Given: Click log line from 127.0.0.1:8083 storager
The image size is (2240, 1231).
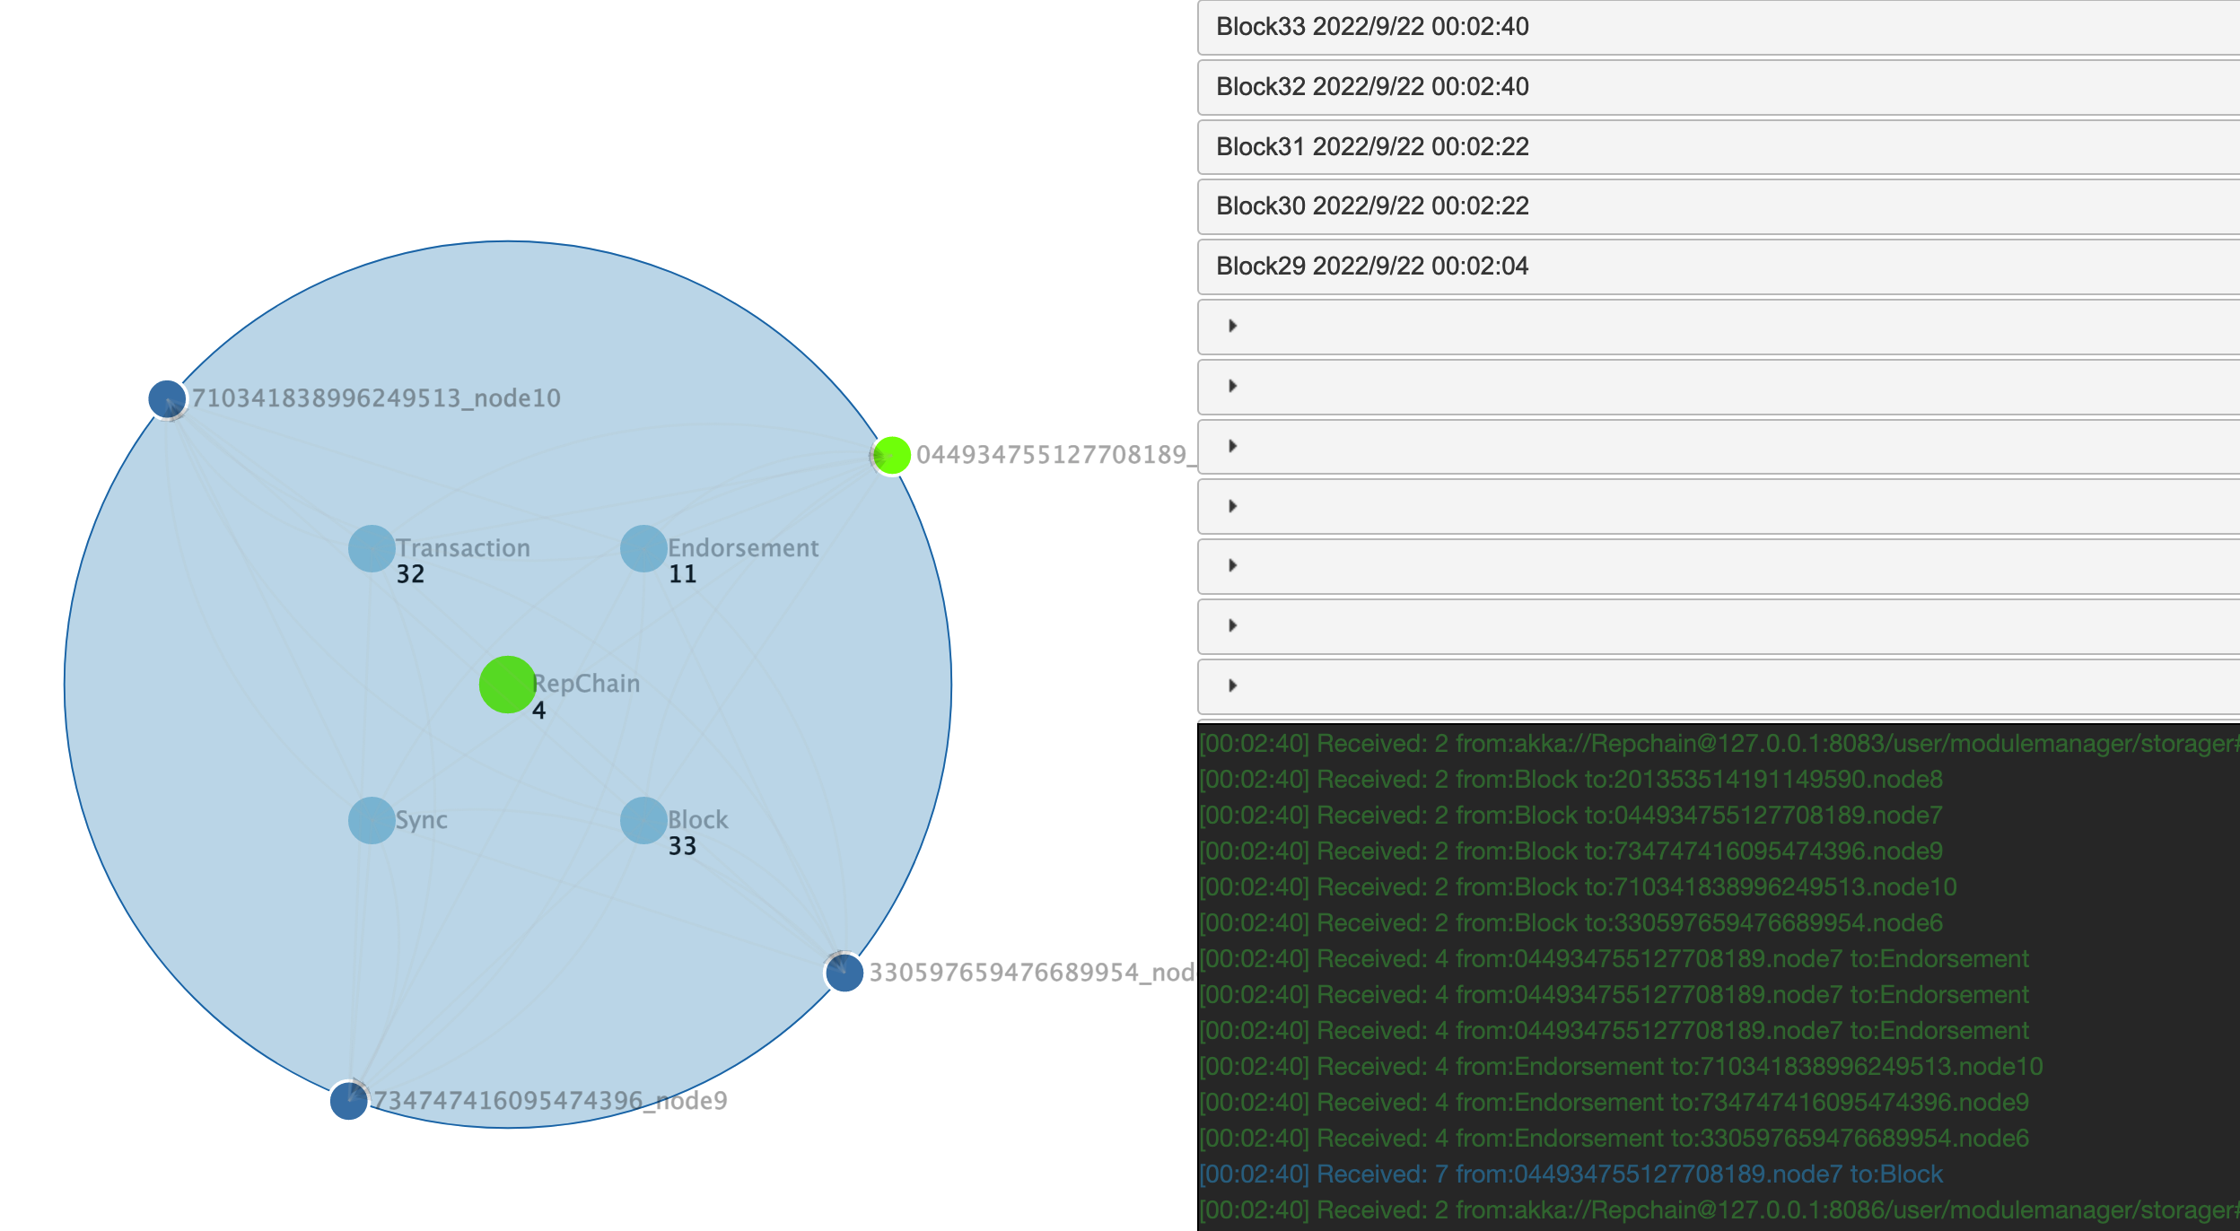Looking at the screenshot, I should (1719, 744).
